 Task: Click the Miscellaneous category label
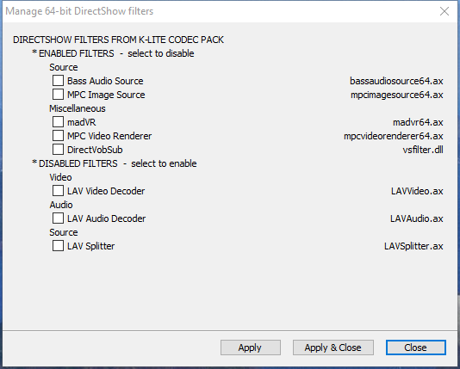click(78, 108)
